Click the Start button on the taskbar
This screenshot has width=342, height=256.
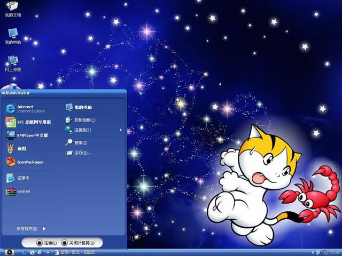coord(9,252)
